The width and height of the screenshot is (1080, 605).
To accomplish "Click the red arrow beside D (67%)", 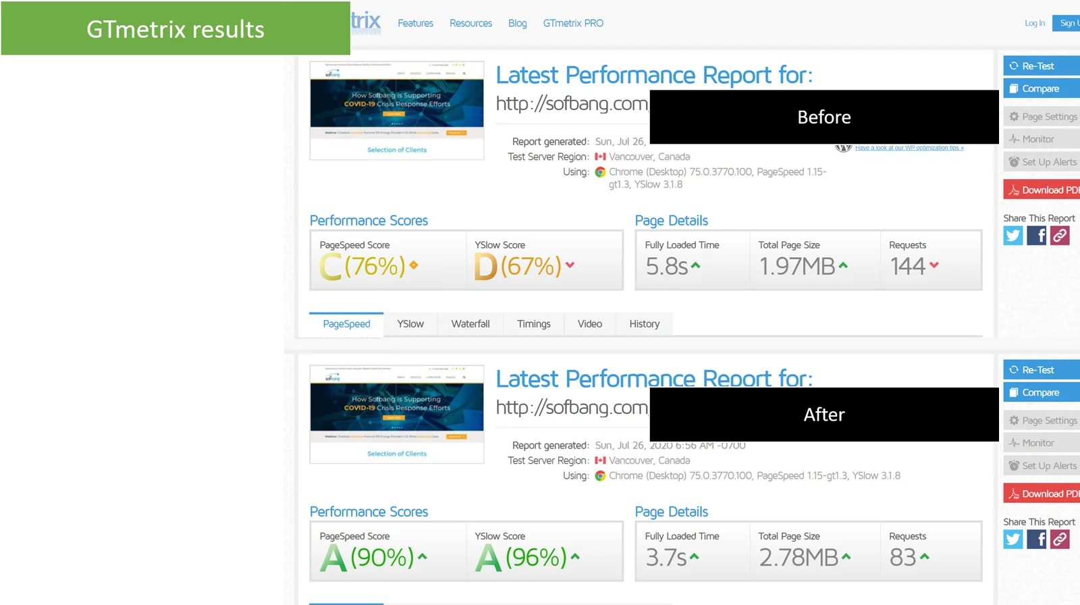I will click(570, 265).
